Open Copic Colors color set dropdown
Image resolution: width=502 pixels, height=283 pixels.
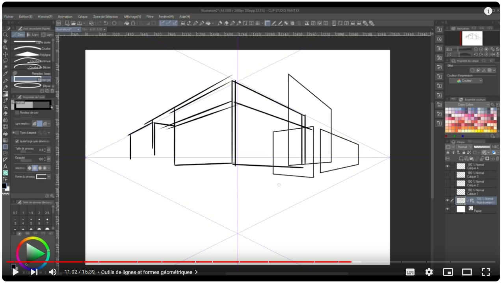click(x=468, y=104)
